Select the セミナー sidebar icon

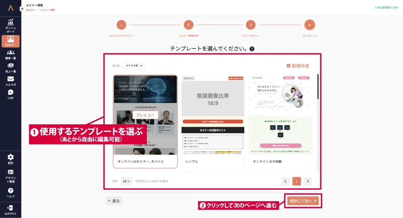click(x=11, y=41)
